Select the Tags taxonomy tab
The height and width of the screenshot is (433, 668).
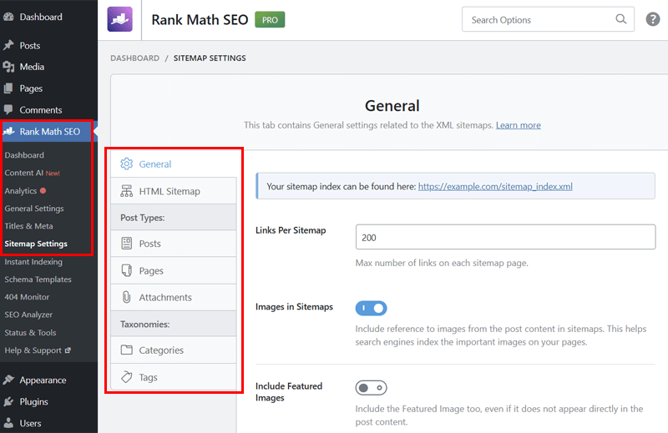click(x=174, y=377)
